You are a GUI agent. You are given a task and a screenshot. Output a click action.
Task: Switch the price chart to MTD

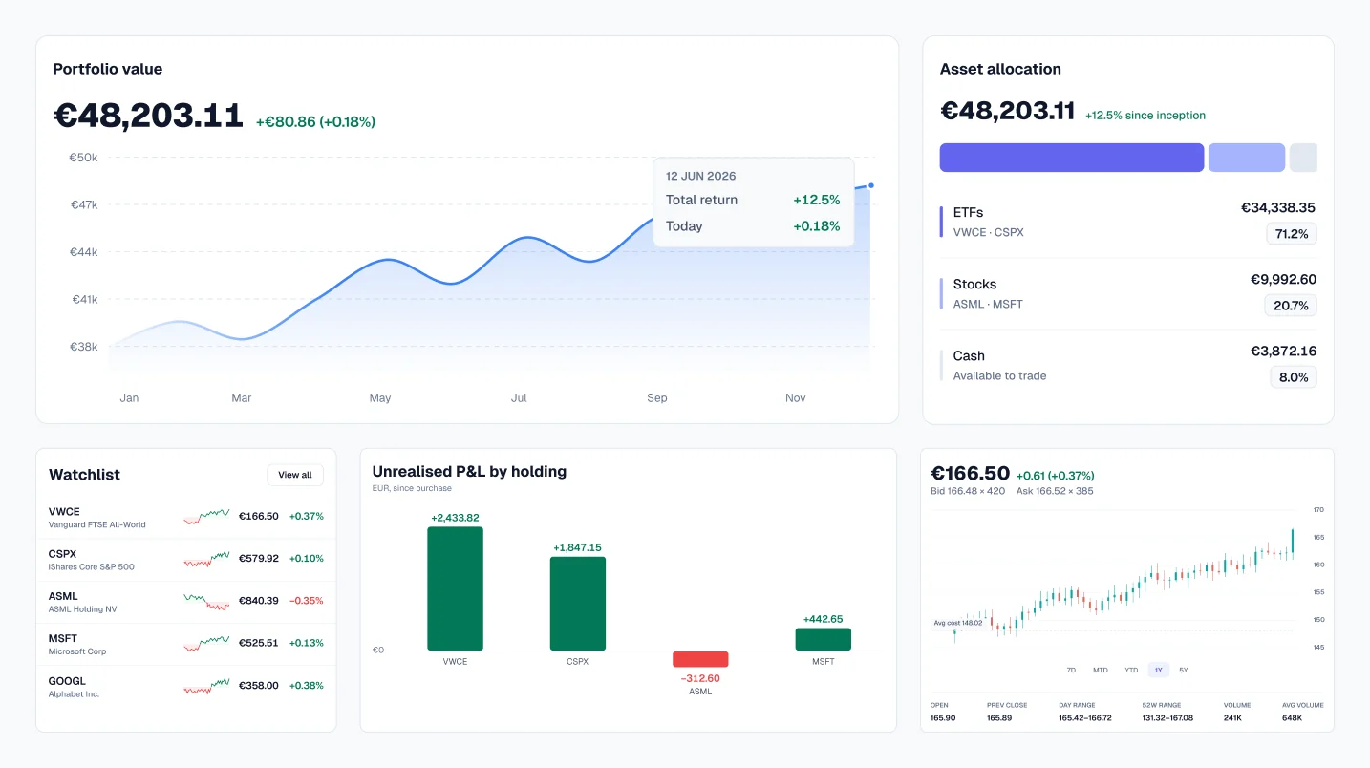coord(1101,671)
